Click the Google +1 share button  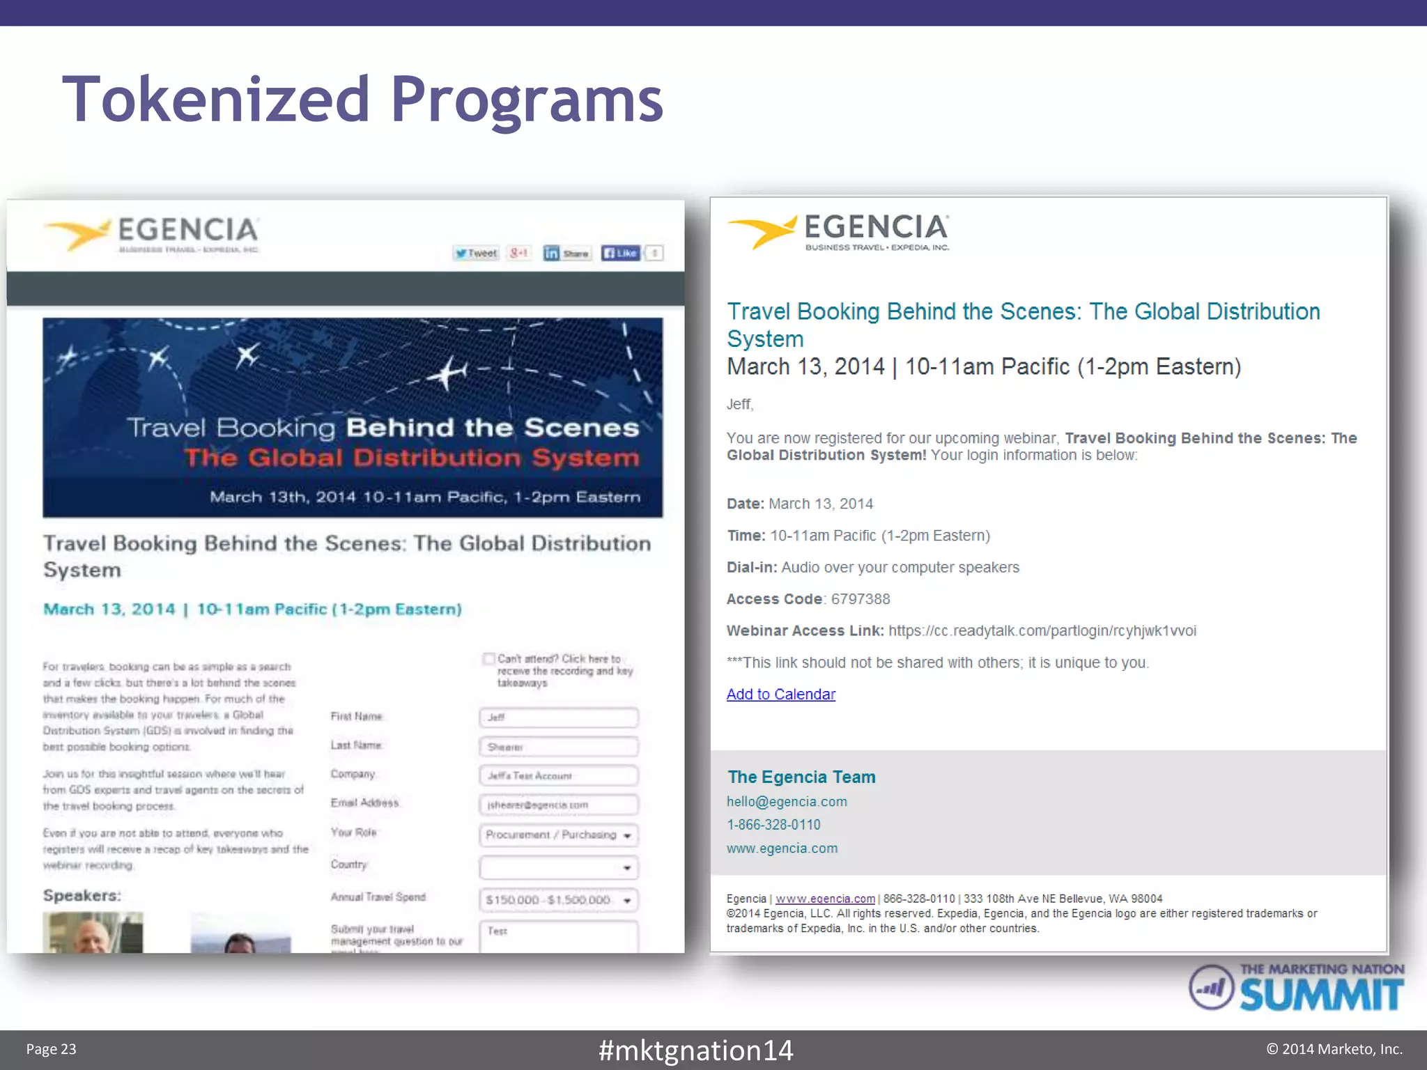pos(519,253)
